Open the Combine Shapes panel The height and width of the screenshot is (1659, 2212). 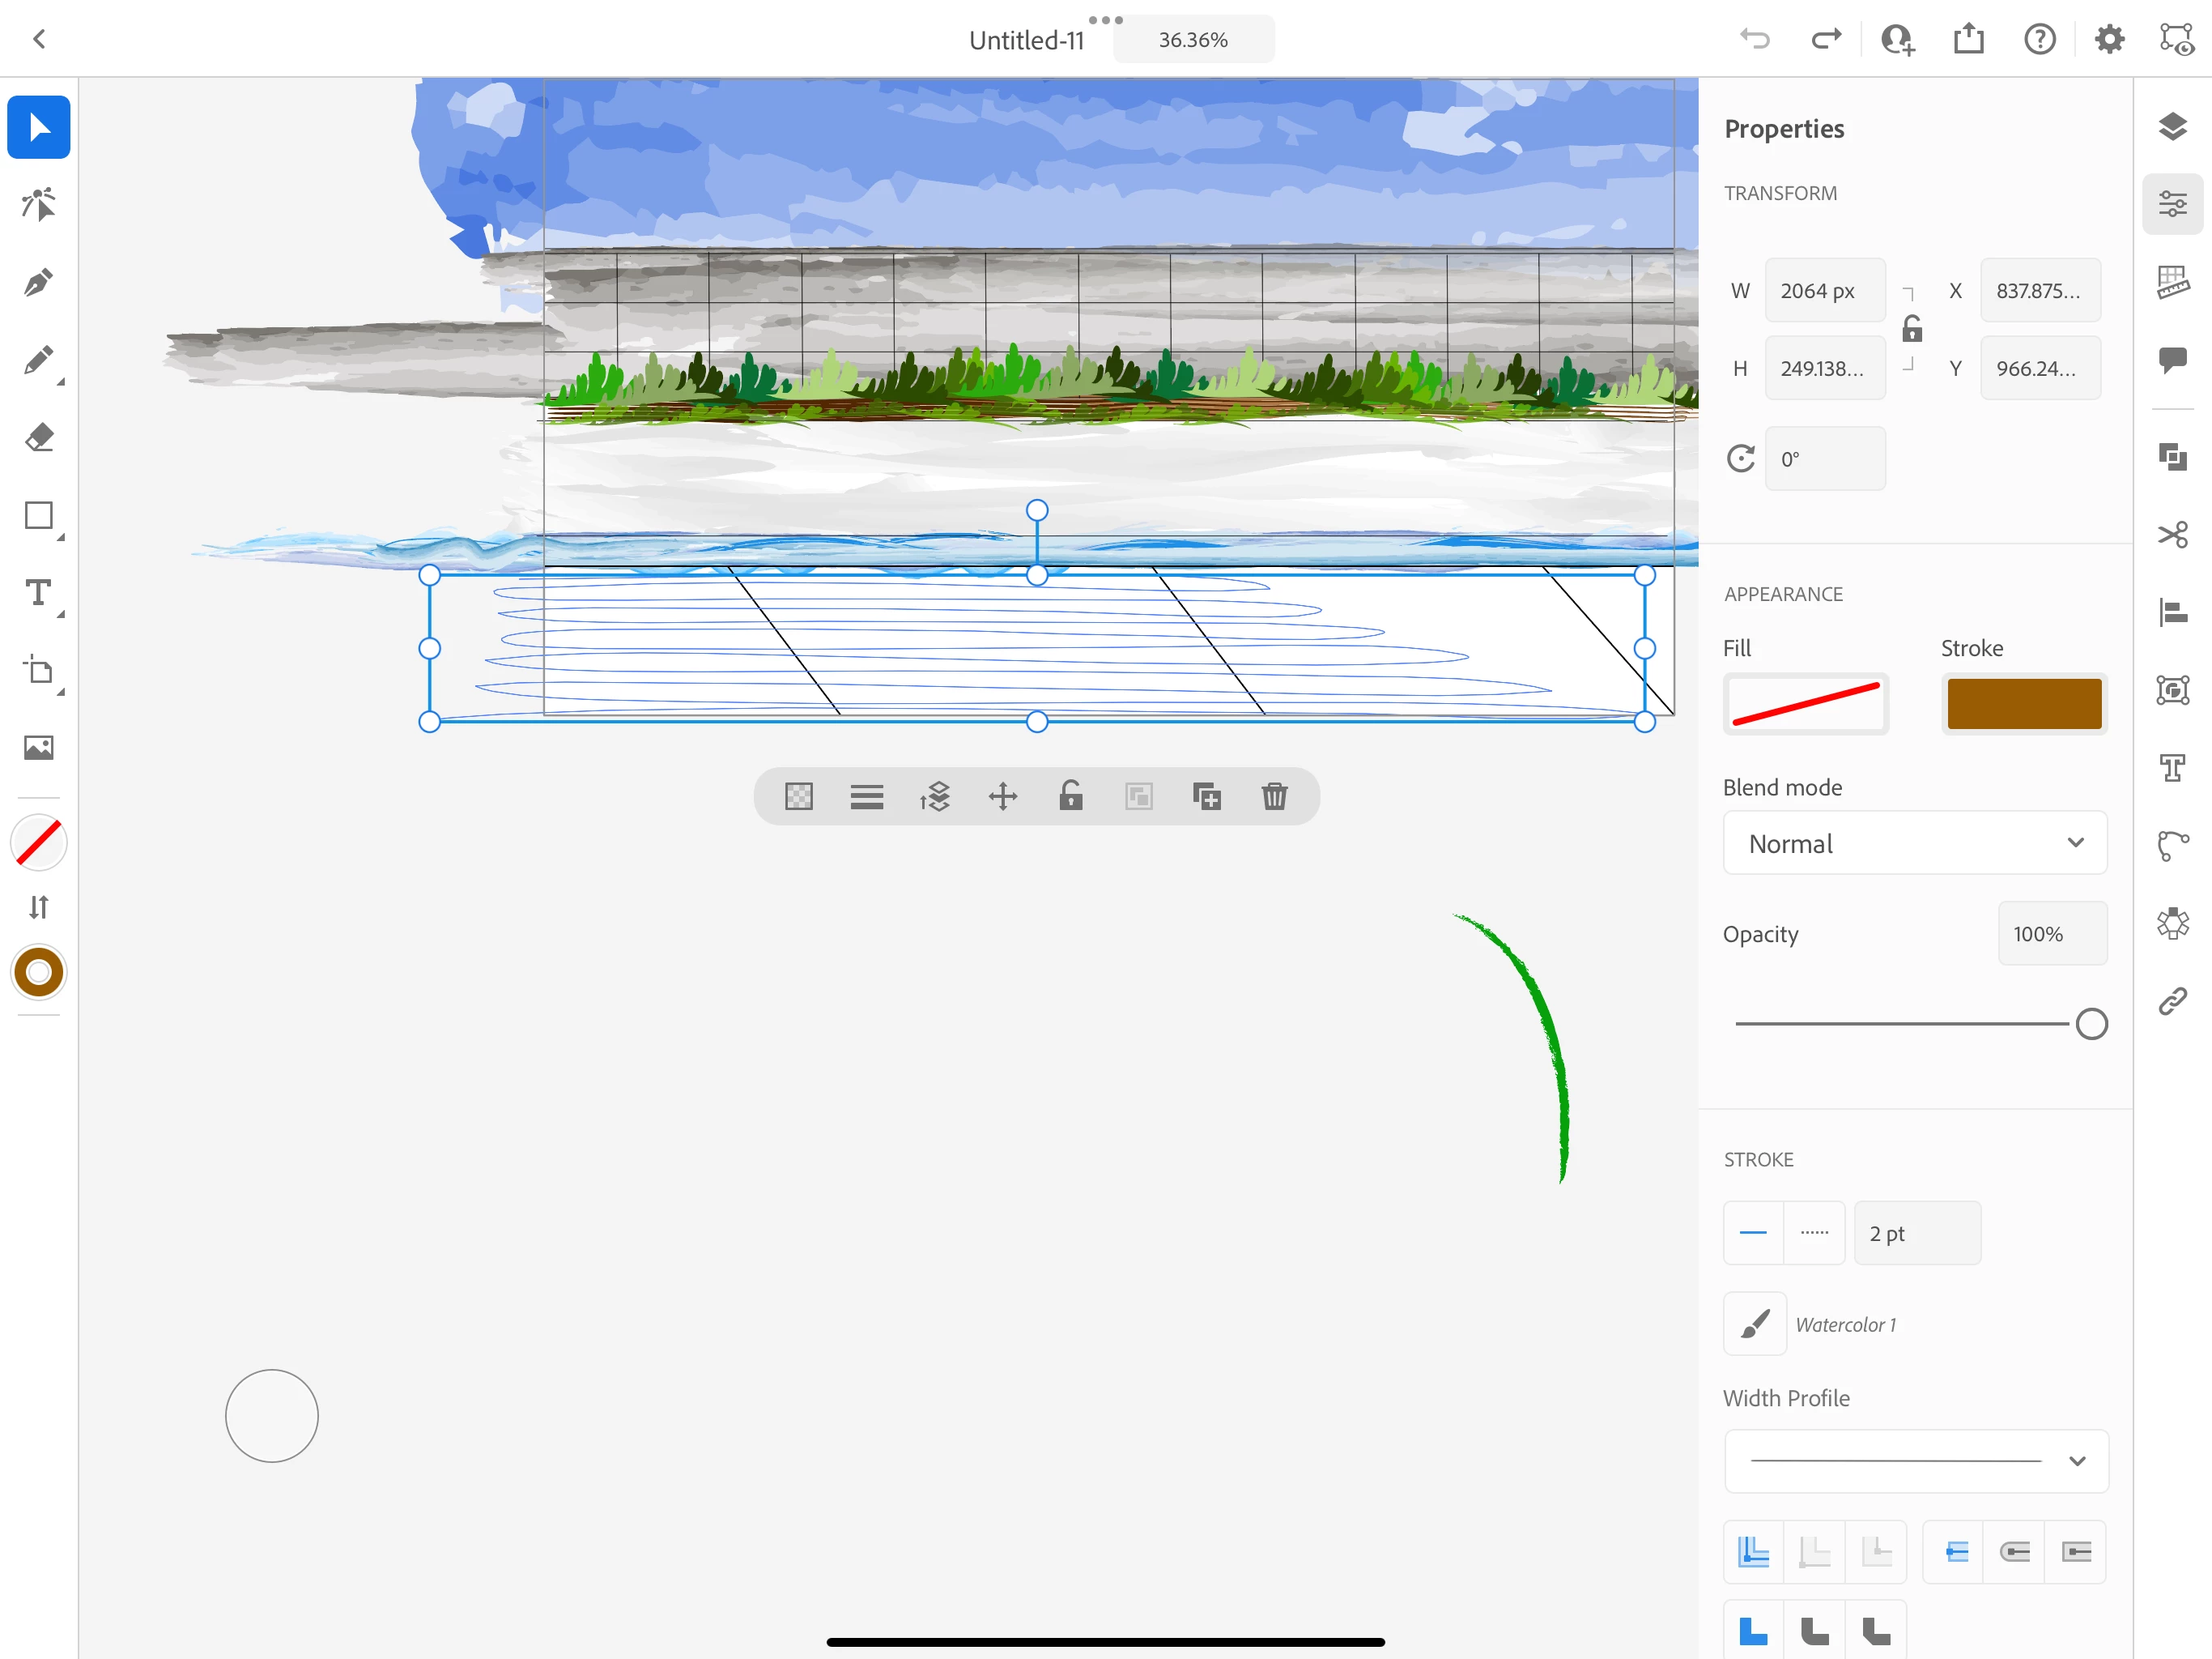click(2172, 457)
